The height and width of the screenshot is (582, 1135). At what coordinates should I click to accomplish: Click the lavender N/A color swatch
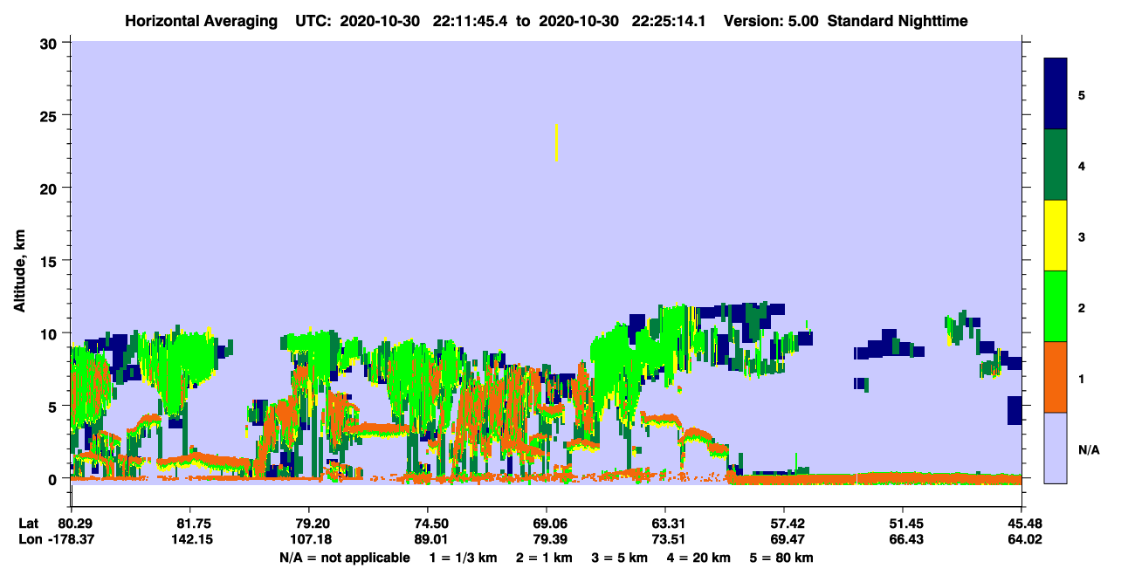pyautogui.click(x=1056, y=448)
